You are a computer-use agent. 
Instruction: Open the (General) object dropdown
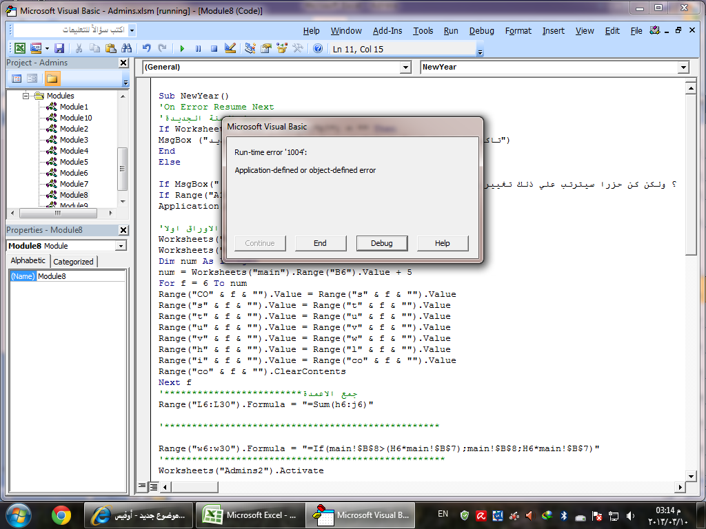[x=405, y=68]
